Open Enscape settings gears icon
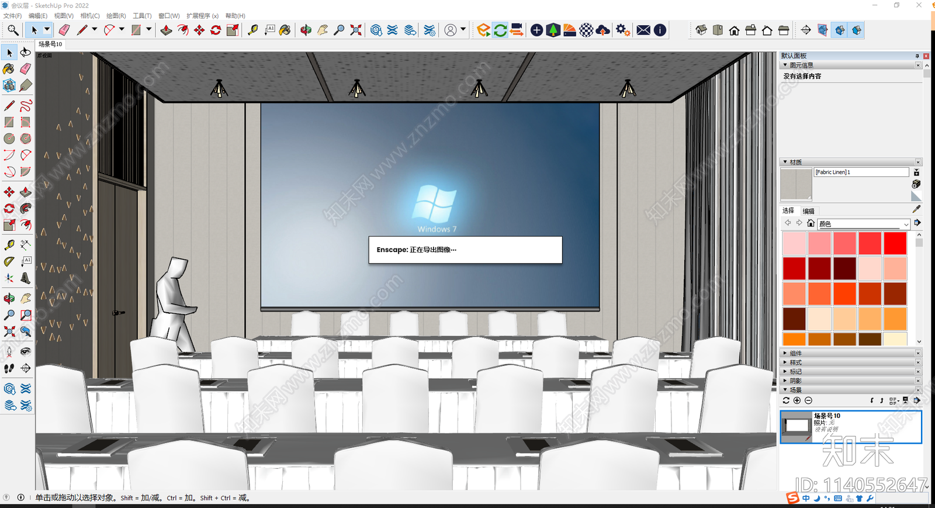 623,30
